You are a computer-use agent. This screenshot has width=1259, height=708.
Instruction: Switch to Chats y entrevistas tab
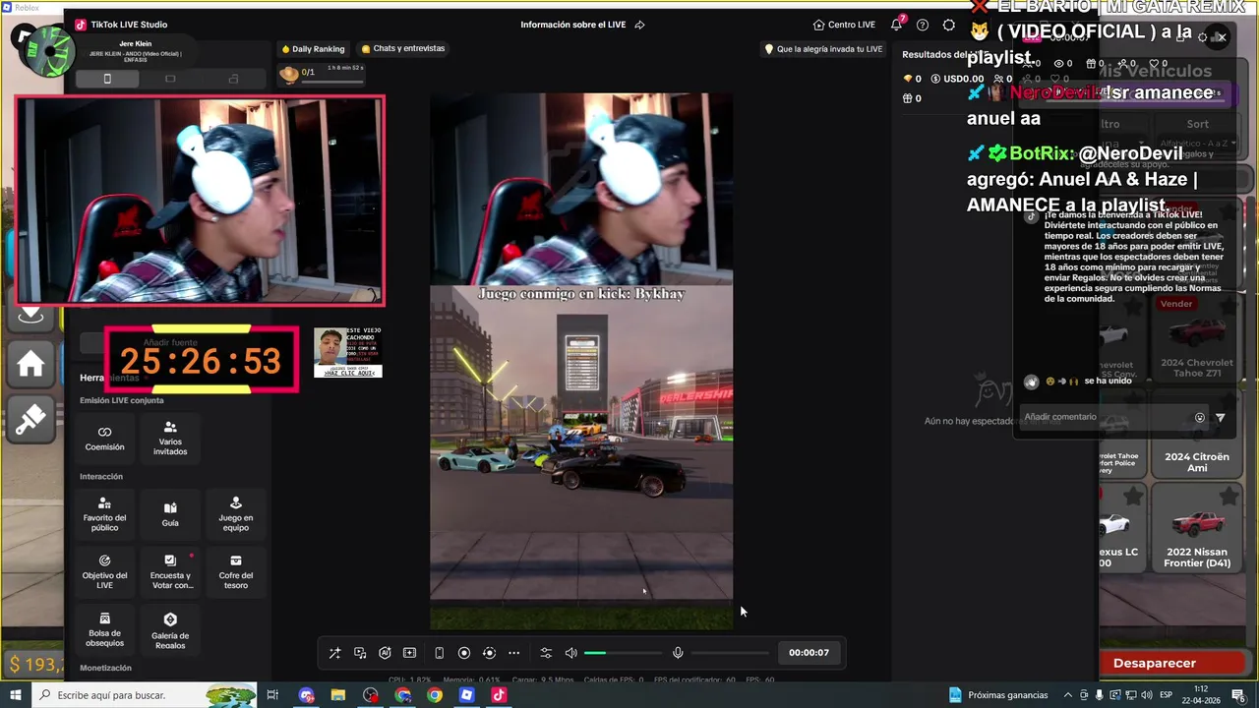coord(403,48)
